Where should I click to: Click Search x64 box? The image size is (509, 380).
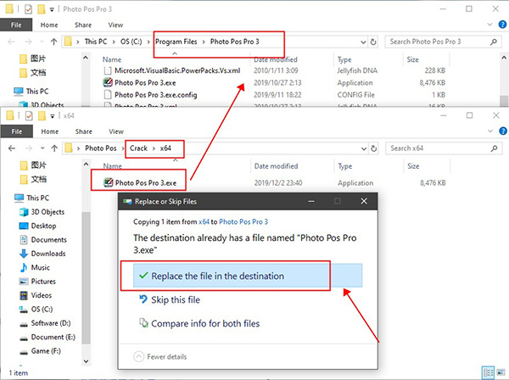point(442,148)
